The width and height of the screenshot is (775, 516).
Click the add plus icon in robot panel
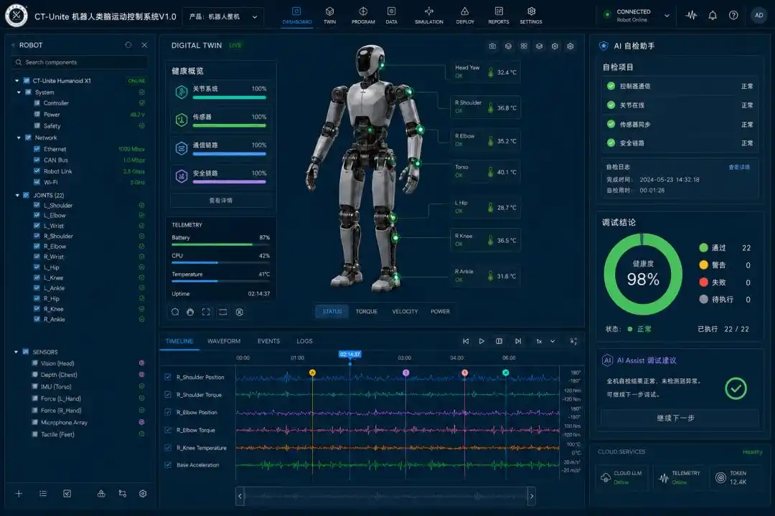point(19,493)
